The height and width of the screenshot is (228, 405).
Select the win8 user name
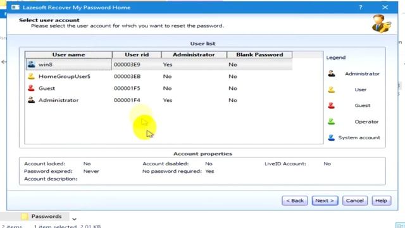[x=46, y=65]
